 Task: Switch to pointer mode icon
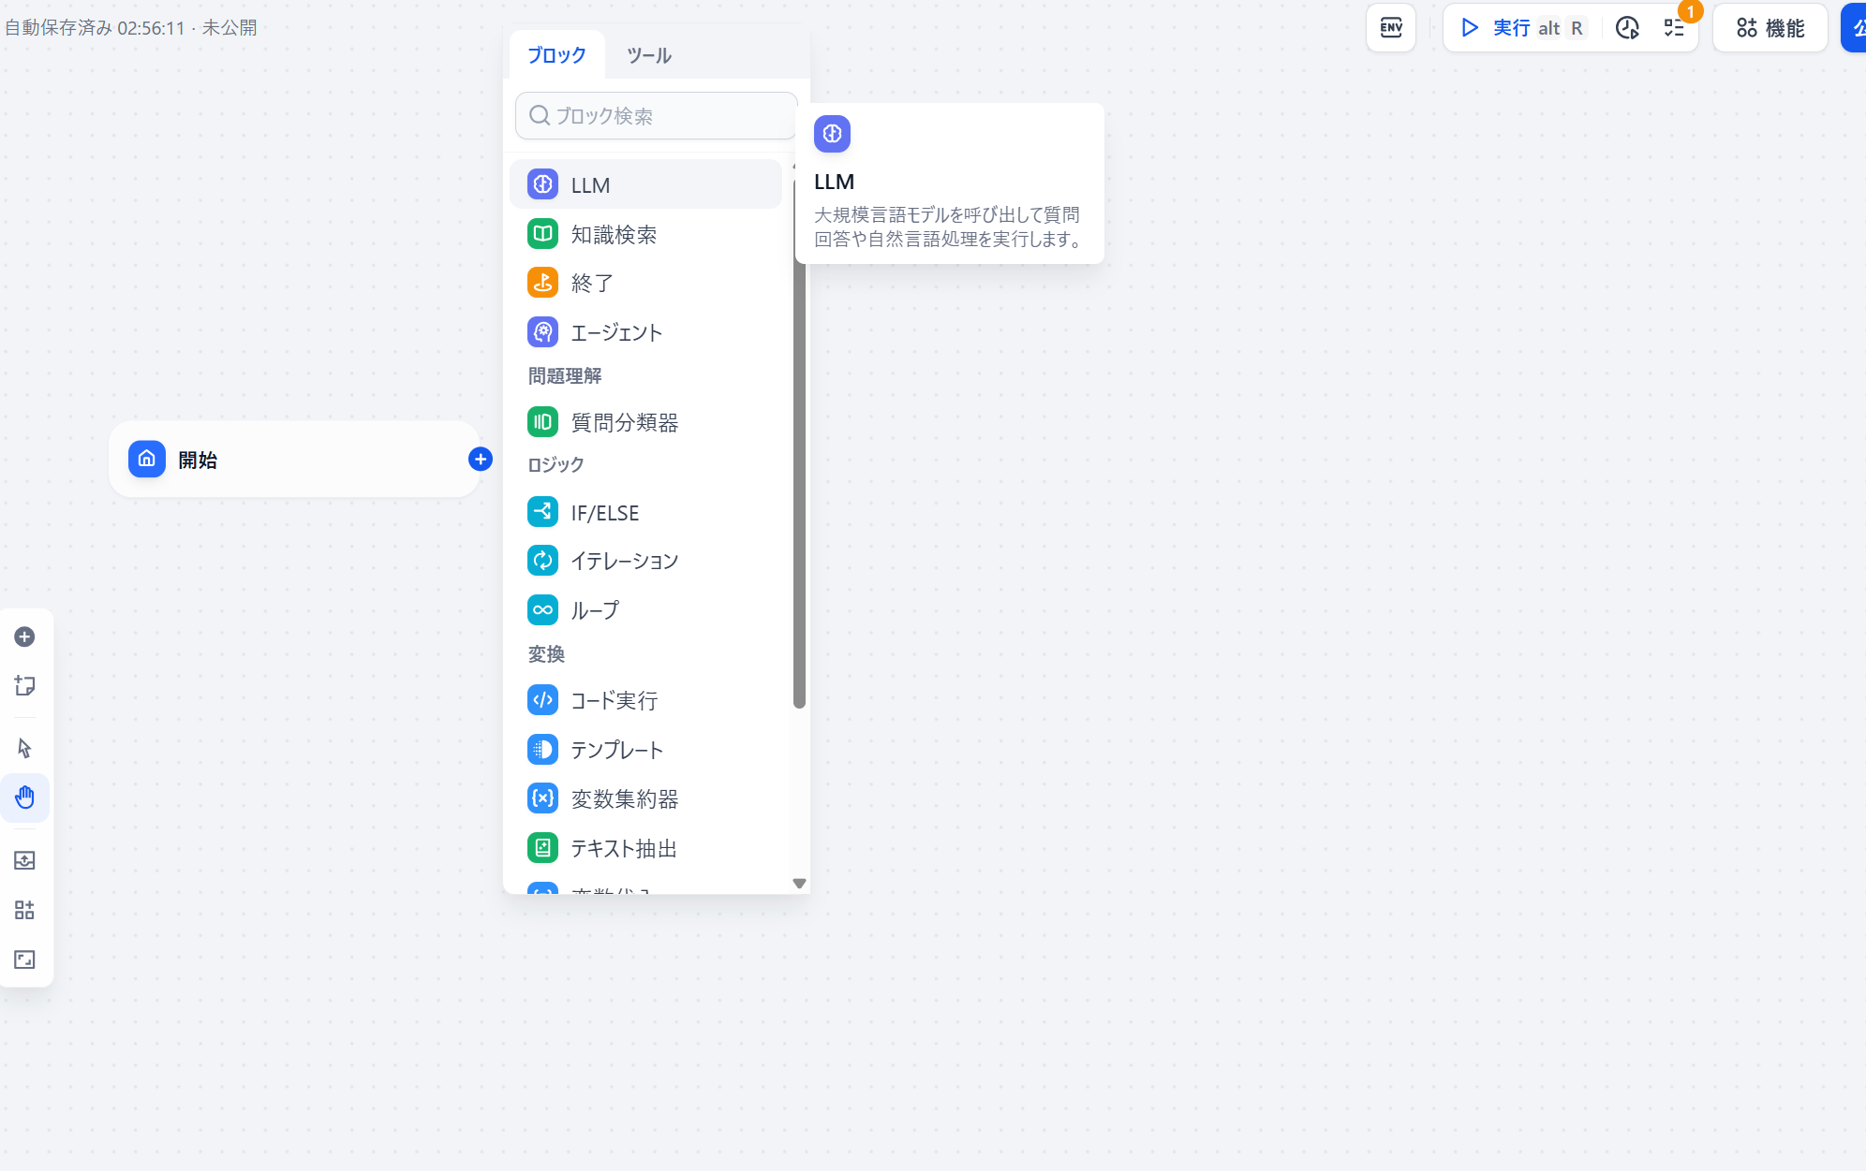coord(25,748)
